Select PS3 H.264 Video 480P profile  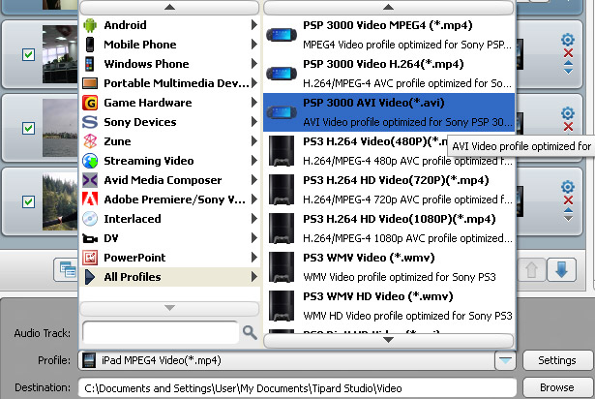(x=389, y=151)
